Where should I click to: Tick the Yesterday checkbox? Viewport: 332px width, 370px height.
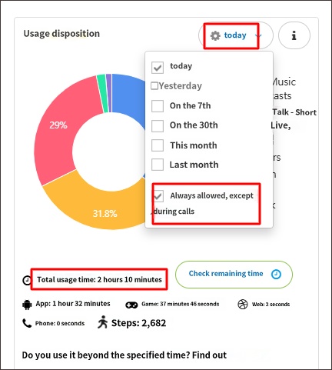click(x=154, y=86)
